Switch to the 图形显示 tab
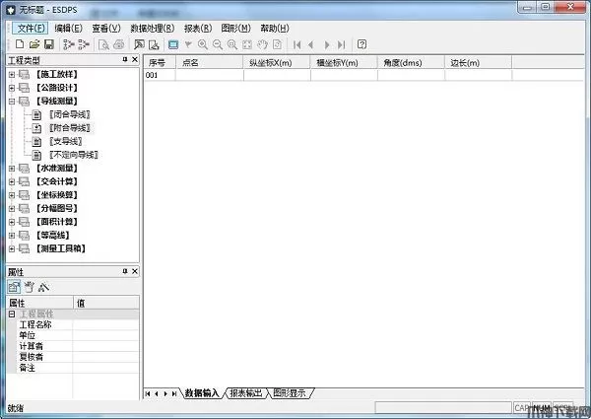Viewport: 591px width, 419px height. pos(289,393)
